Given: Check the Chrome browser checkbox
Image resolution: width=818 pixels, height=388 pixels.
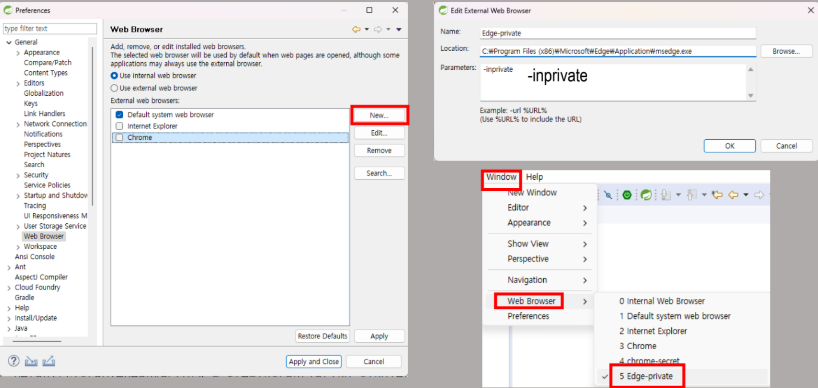Looking at the screenshot, I should pyautogui.click(x=119, y=137).
